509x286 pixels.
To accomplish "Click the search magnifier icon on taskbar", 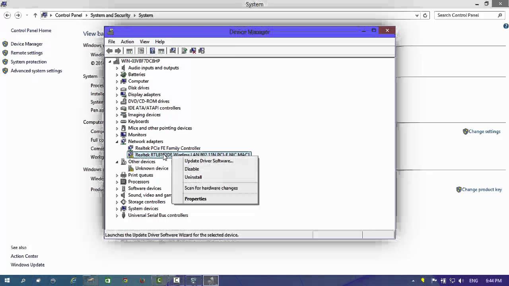I will 23,280.
